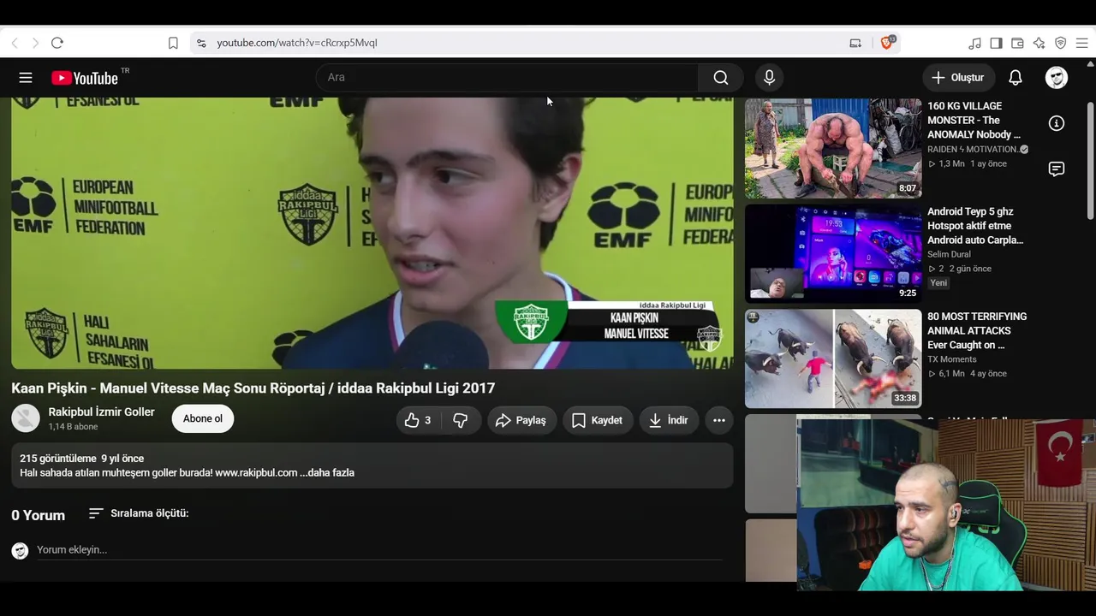Click the Oluştur create button

click(959, 78)
